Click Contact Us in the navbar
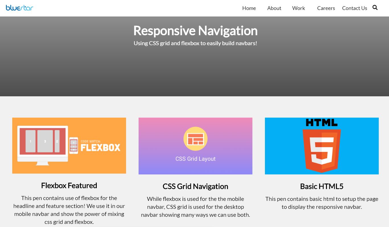 pos(354,8)
